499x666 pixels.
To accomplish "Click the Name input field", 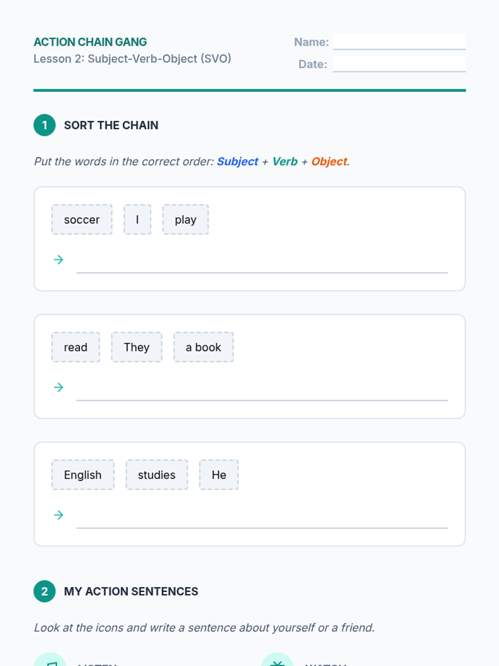I will [x=399, y=42].
